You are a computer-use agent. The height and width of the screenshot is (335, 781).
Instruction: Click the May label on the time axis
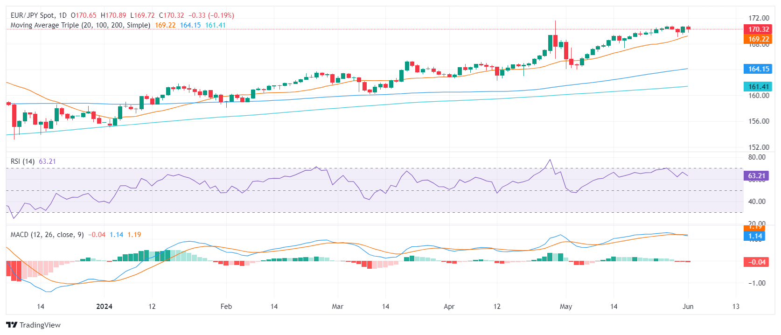[565, 307]
